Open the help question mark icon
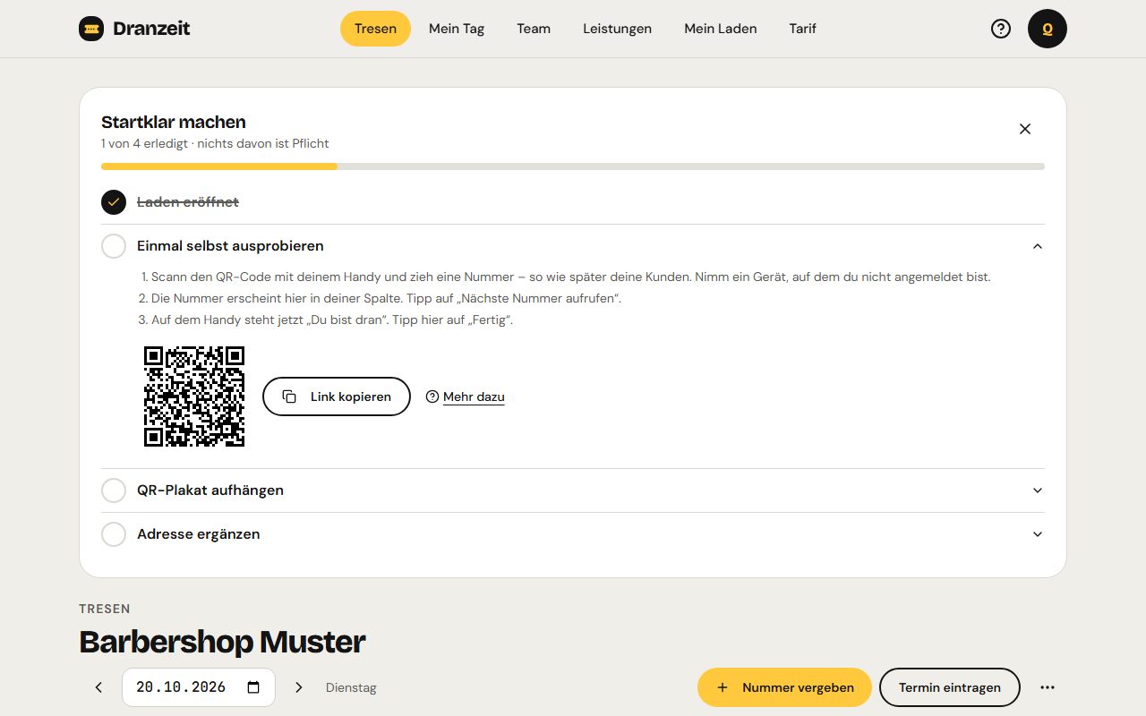The width and height of the screenshot is (1146, 716). click(1001, 29)
